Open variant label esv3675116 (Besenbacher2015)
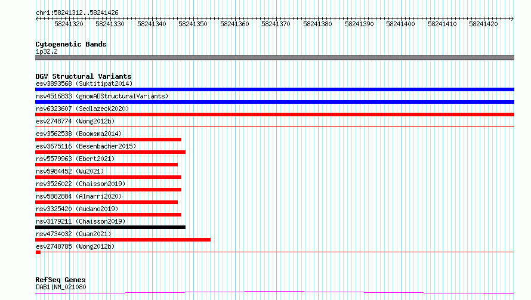 click(x=86, y=146)
